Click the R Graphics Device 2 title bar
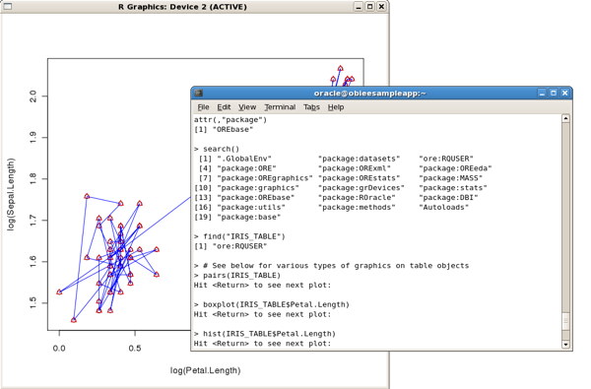This screenshot has width=591, height=389. (182, 7)
